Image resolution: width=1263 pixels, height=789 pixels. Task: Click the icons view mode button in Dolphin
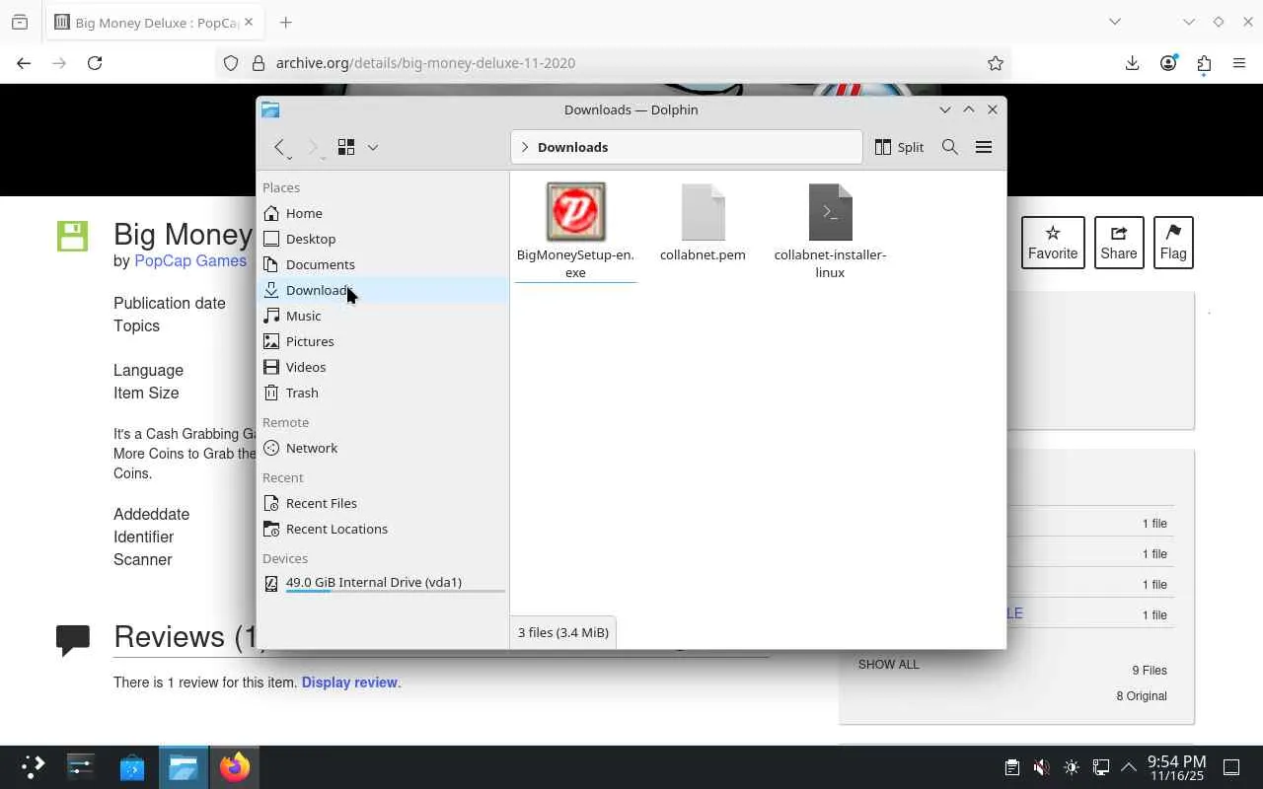tap(346, 147)
